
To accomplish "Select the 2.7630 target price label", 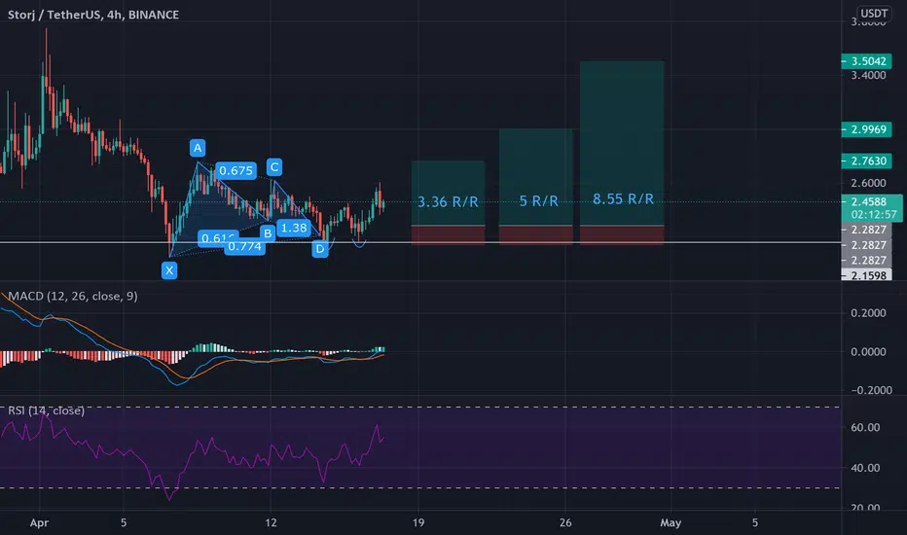I will tap(866, 160).
